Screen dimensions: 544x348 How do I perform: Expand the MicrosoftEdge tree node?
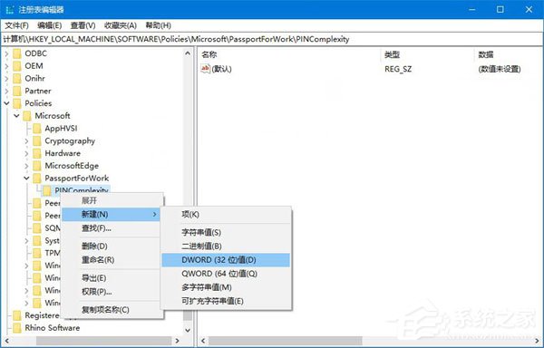(x=26, y=166)
